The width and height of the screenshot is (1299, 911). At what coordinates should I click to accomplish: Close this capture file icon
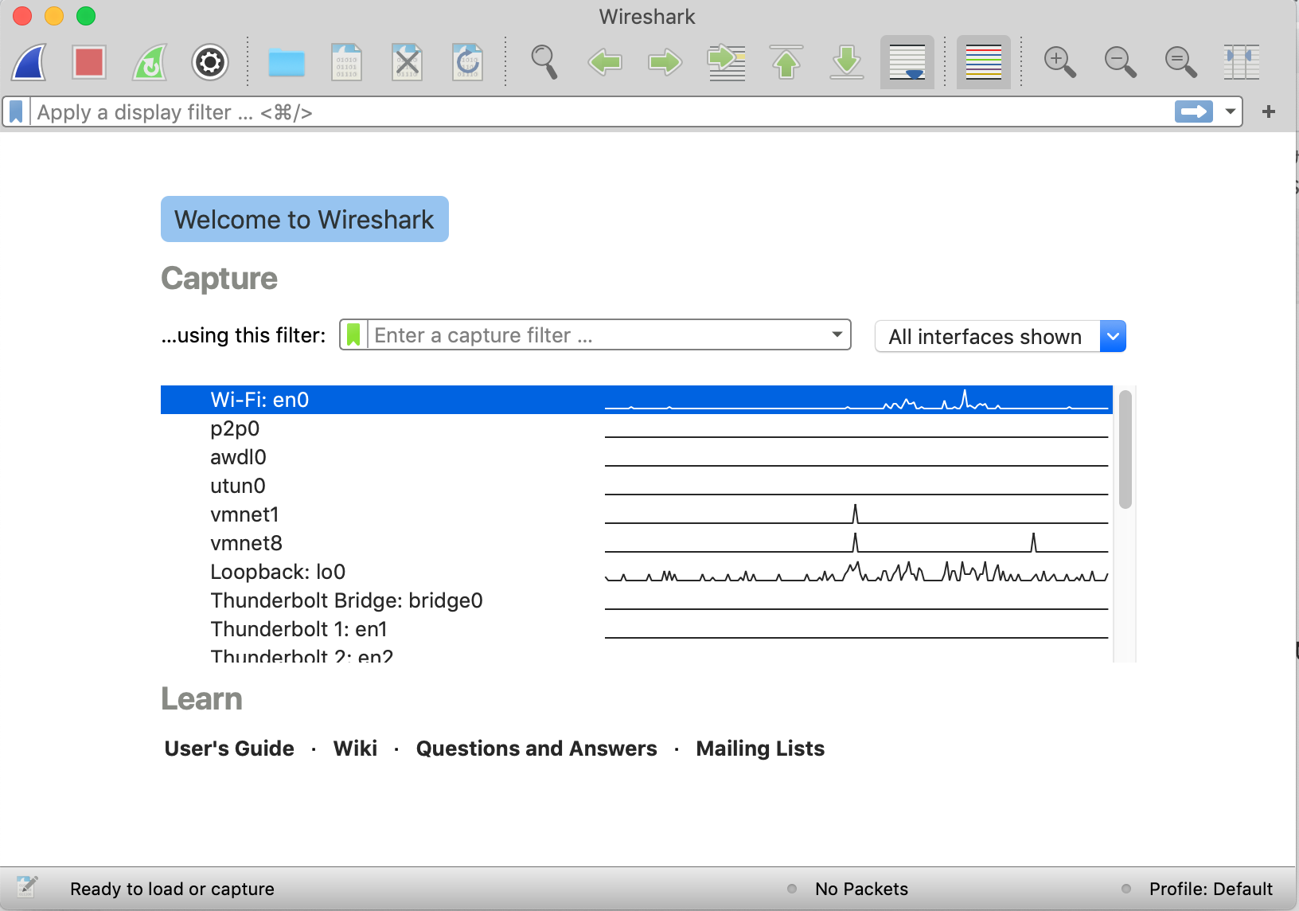coord(407,62)
